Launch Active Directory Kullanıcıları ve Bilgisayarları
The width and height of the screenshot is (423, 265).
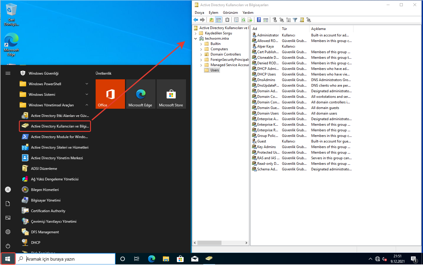point(55,126)
